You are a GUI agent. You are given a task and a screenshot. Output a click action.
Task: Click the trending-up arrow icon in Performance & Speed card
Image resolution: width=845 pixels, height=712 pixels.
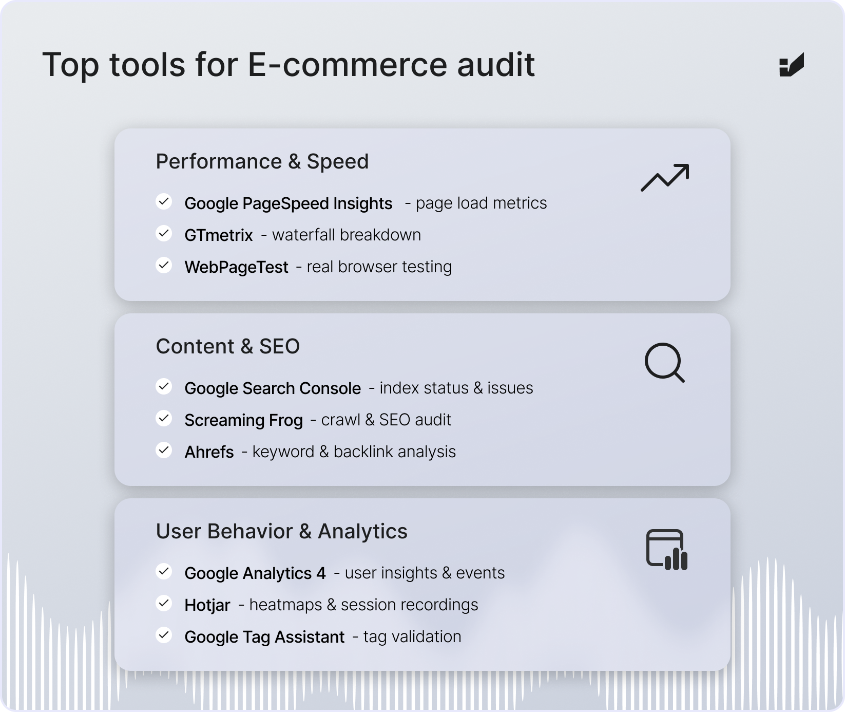[665, 178]
